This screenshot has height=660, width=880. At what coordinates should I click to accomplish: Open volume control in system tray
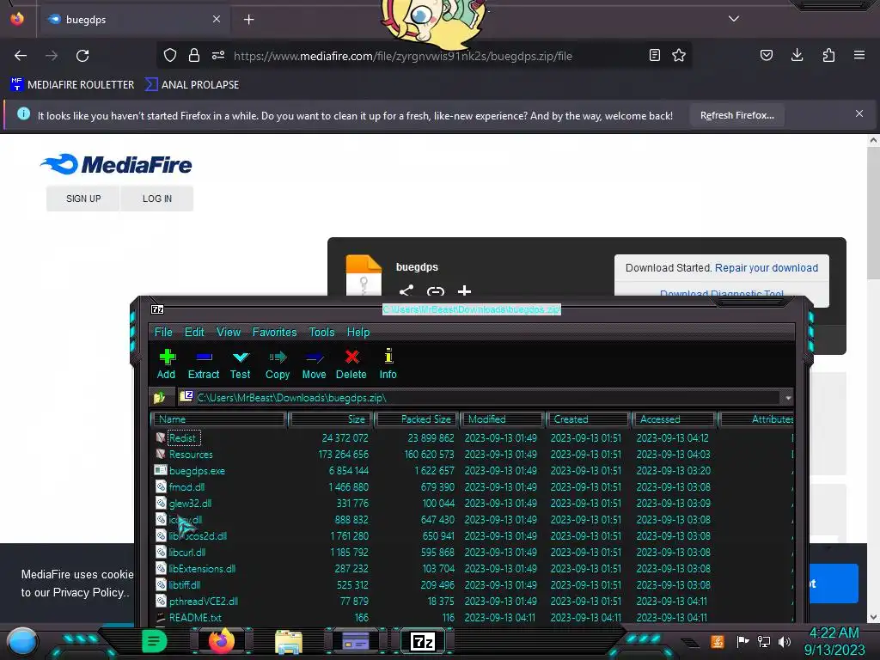(785, 641)
